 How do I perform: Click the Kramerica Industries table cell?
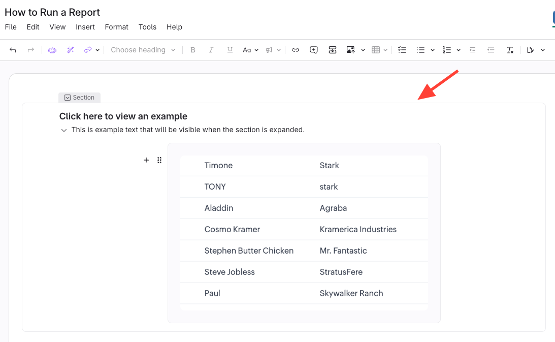point(358,229)
